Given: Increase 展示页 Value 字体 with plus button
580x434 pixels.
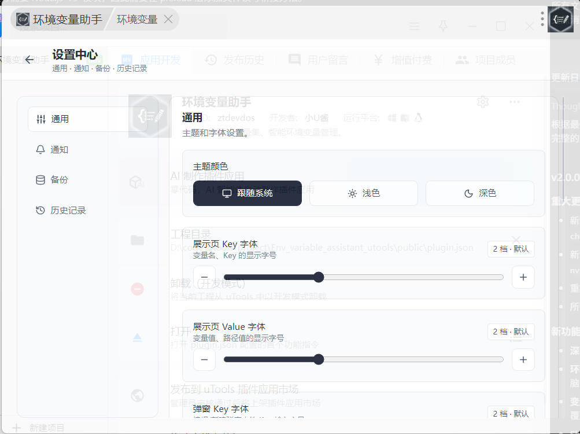Looking at the screenshot, I should click(523, 359).
